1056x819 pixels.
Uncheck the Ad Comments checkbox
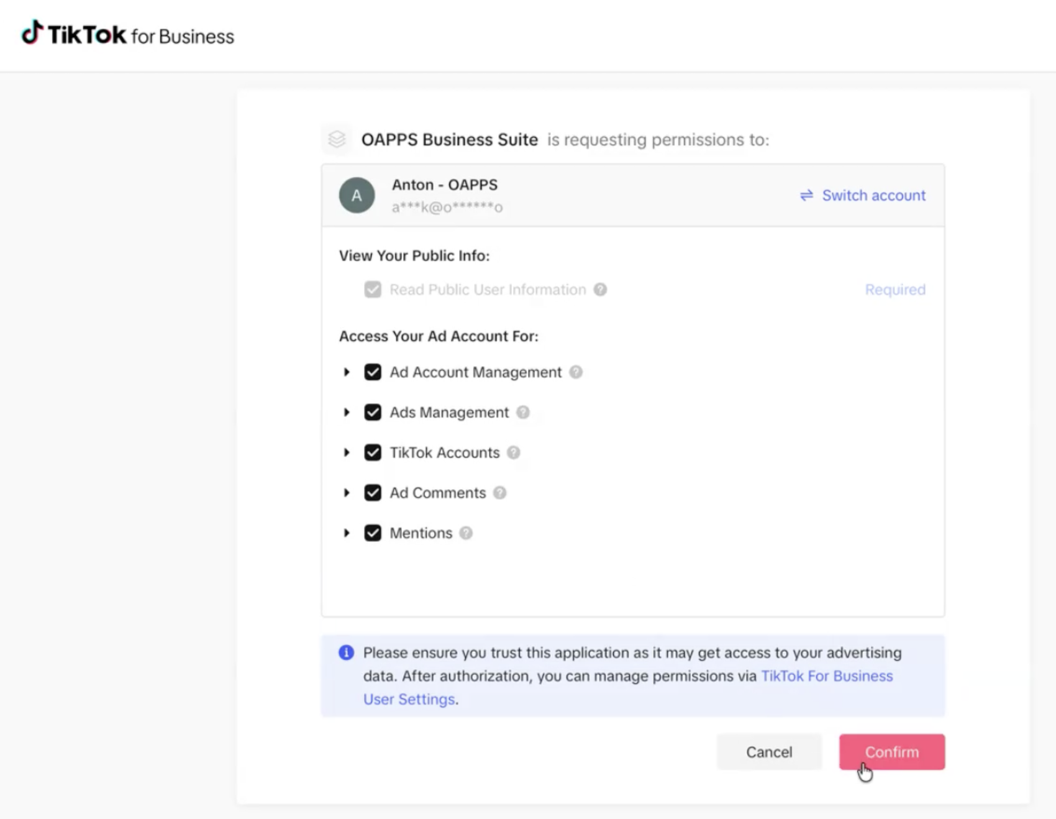pyautogui.click(x=373, y=493)
